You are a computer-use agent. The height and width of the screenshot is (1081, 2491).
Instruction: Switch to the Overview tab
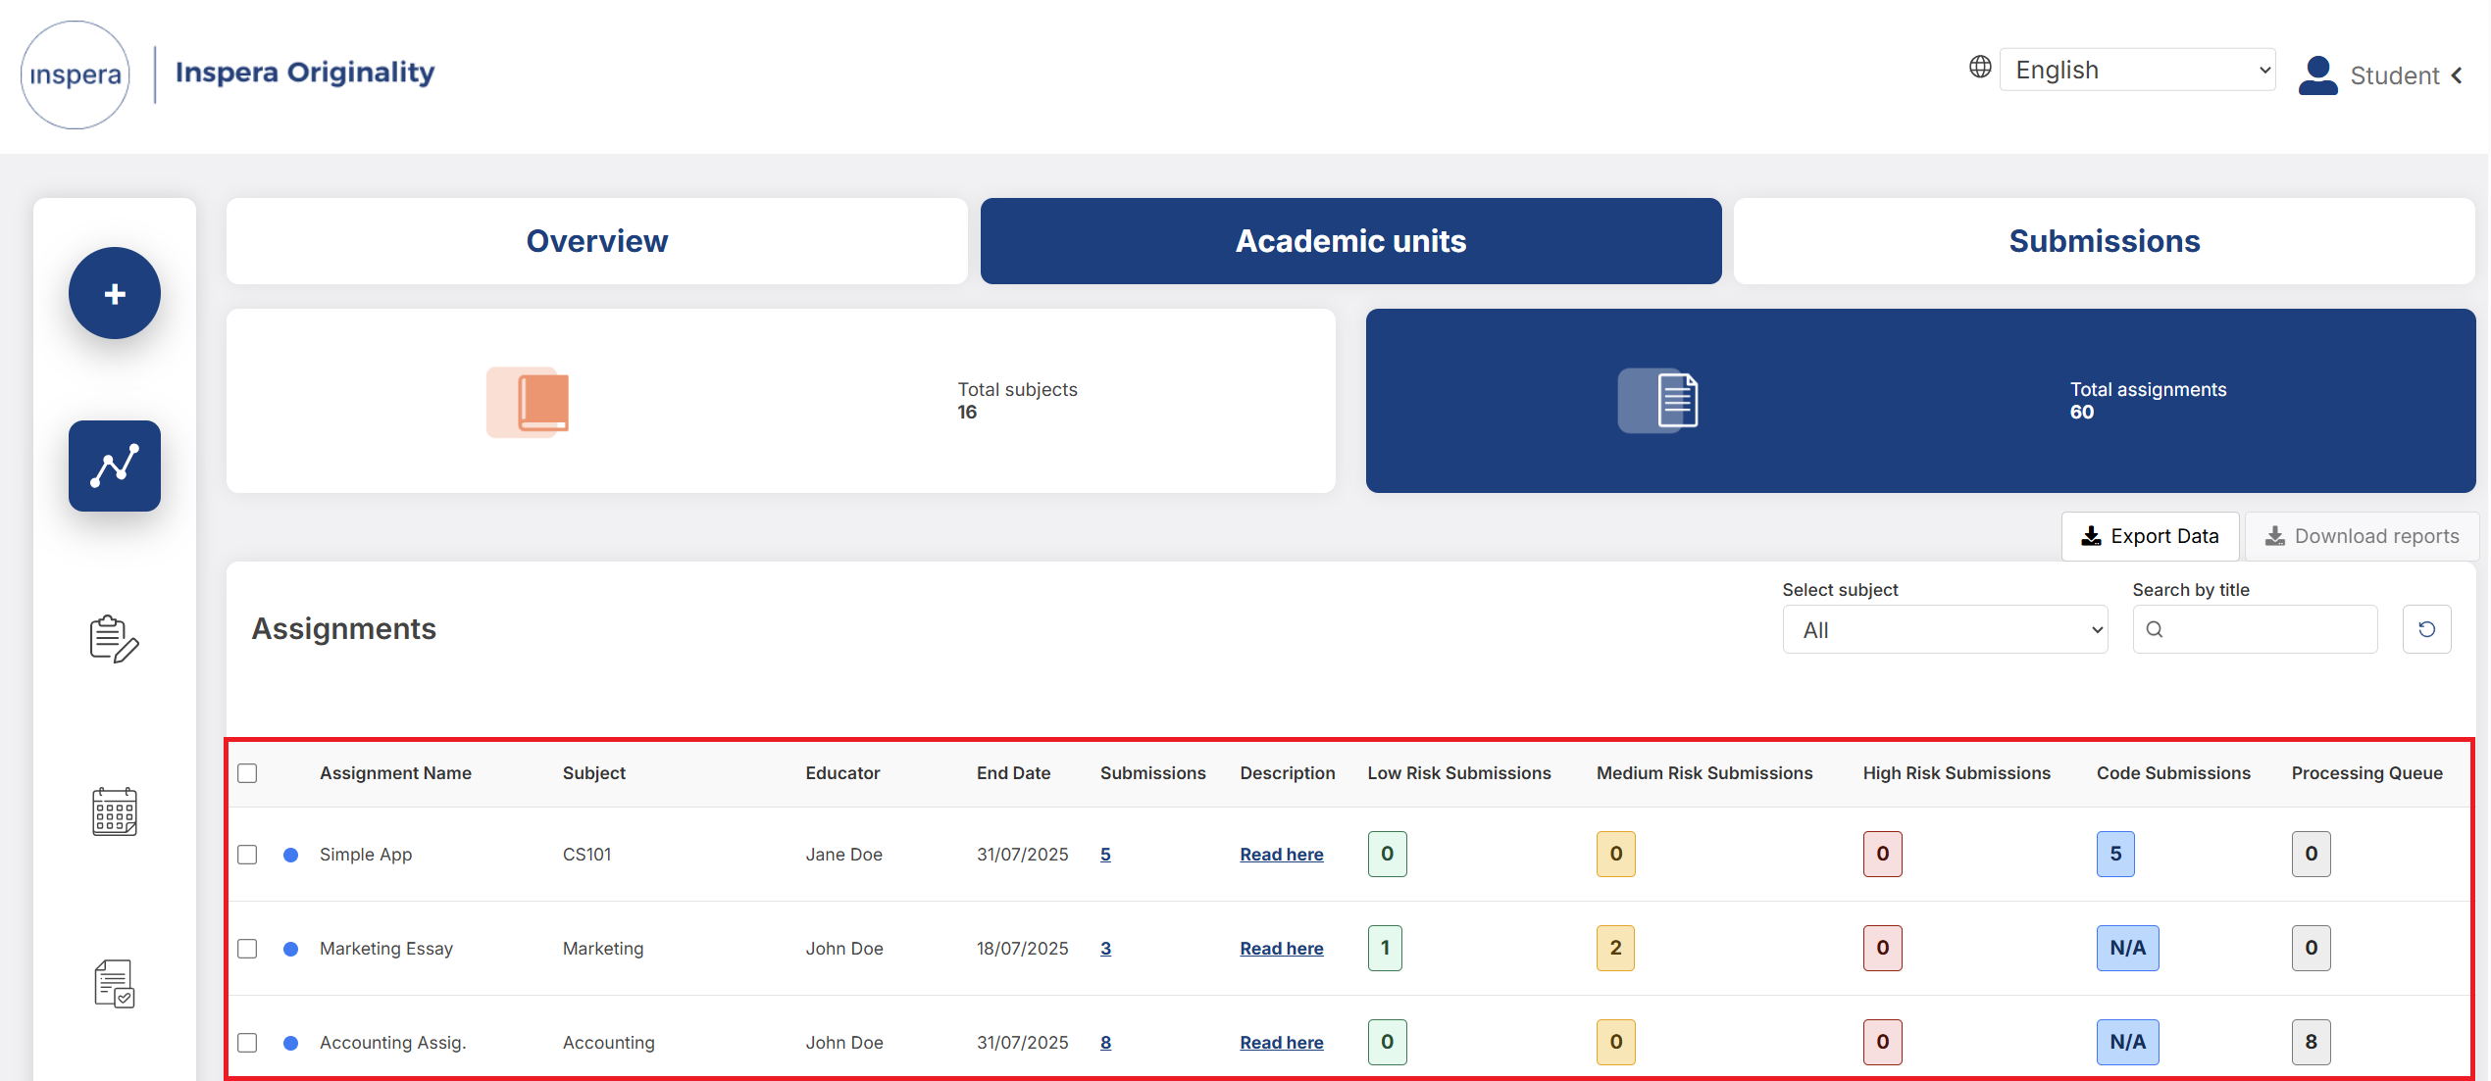pyautogui.click(x=596, y=241)
